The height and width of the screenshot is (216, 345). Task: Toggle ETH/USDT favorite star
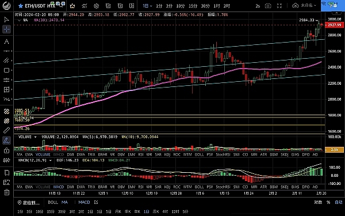click(21, 6)
